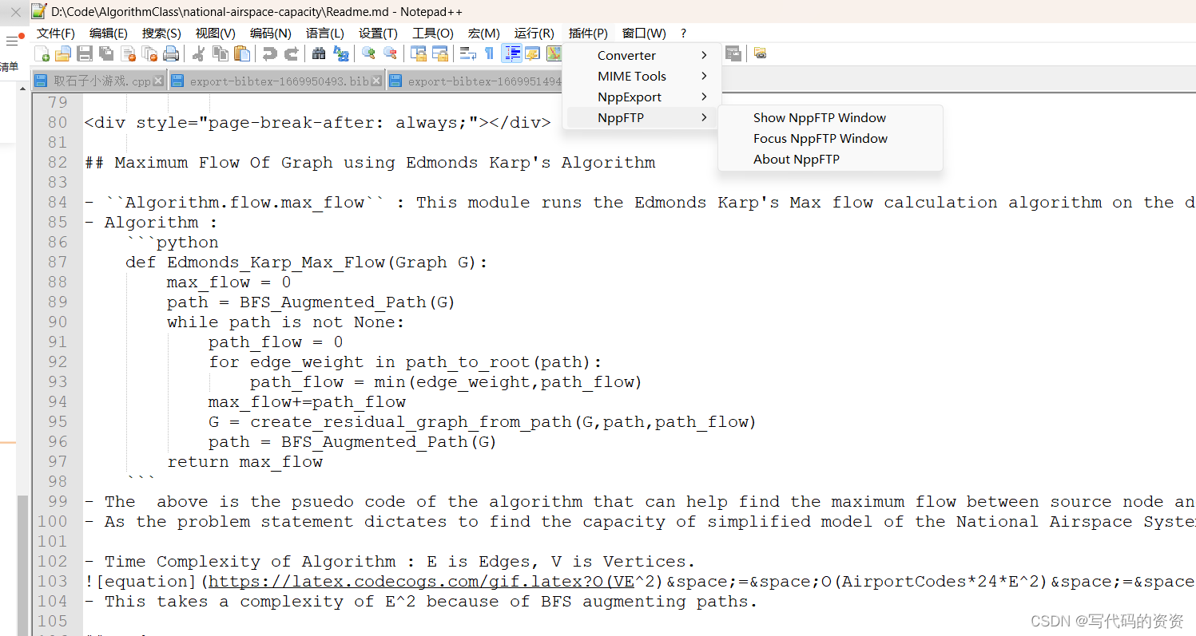Zoom in with the magnifier plus icon
This screenshot has width=1196, height=636.
tap(368, 53)
